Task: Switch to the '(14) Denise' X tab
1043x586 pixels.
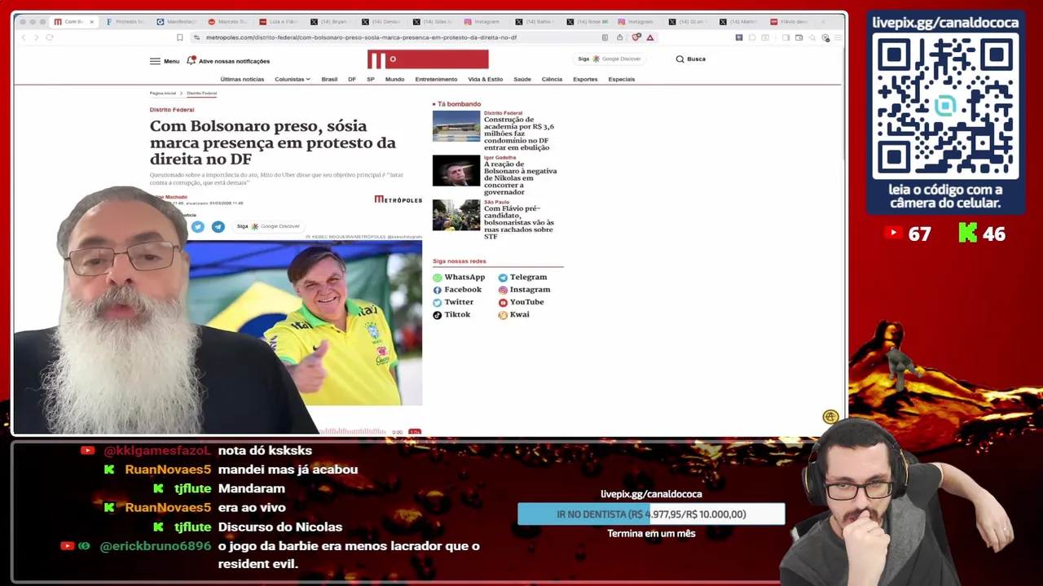Action: 381,22
